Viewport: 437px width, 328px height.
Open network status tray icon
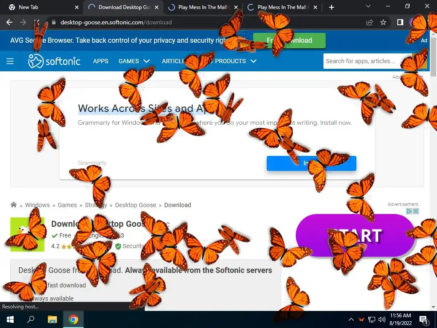372,319
